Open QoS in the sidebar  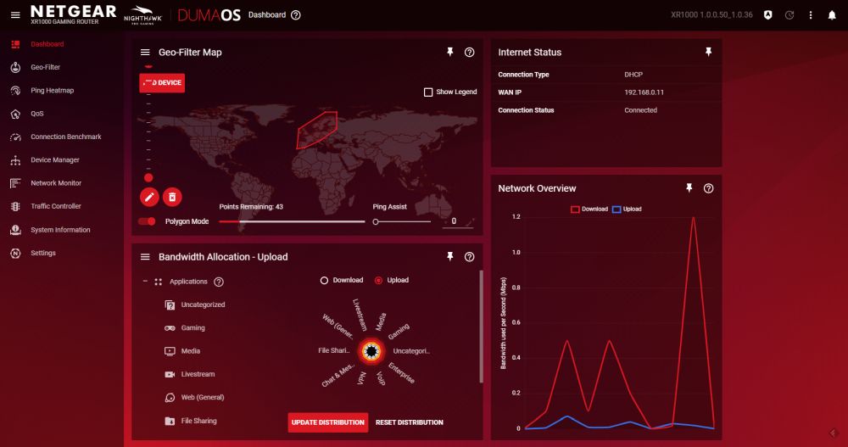(x=36, y=114)
